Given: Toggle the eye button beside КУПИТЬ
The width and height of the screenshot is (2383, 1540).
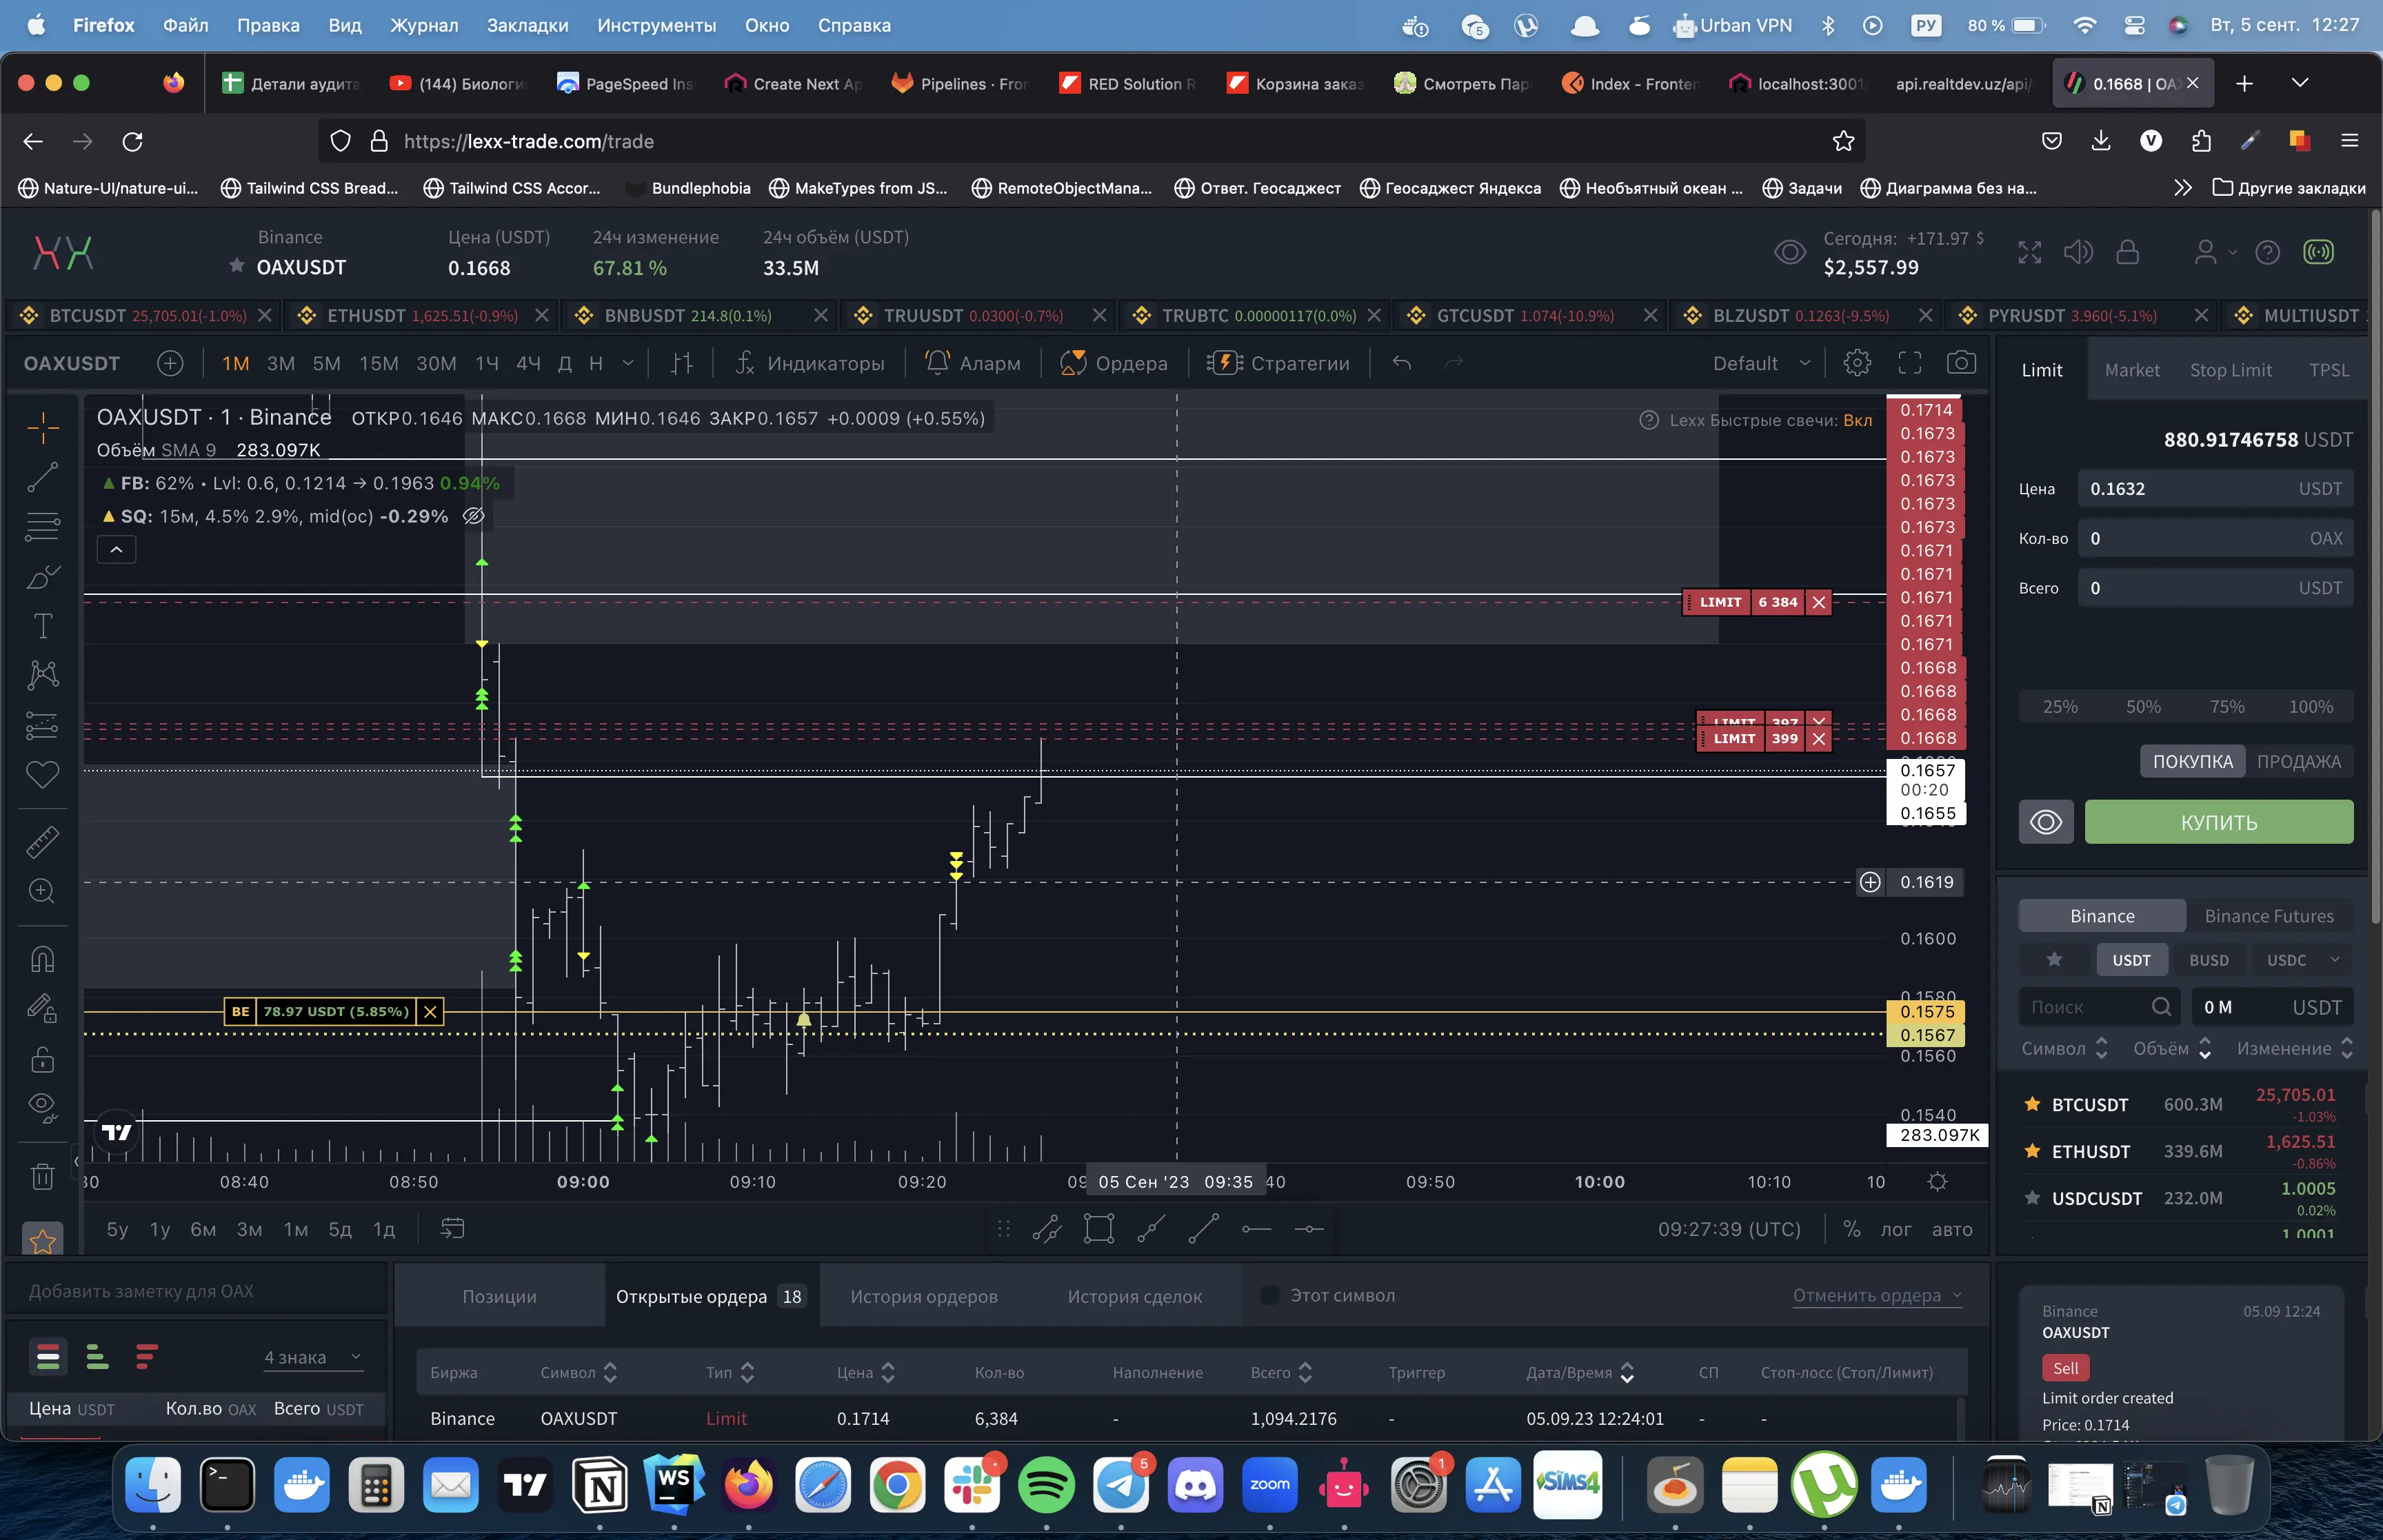Looking at the screenshot, I should point(2045,822).
